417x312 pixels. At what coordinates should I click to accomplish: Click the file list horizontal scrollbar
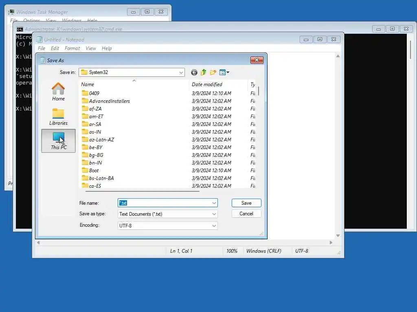click(x=142, y=191)
